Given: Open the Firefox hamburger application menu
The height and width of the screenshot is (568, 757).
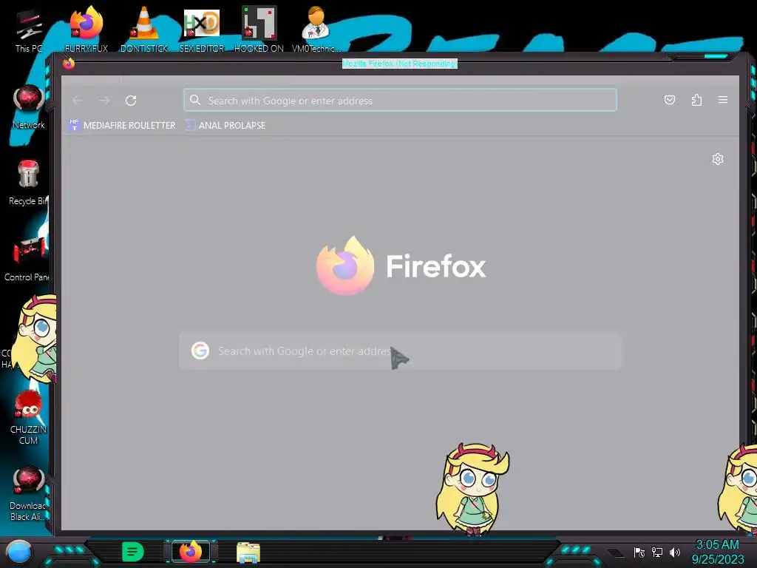Looking at the screenshot, I should click(x=723, y=100).
